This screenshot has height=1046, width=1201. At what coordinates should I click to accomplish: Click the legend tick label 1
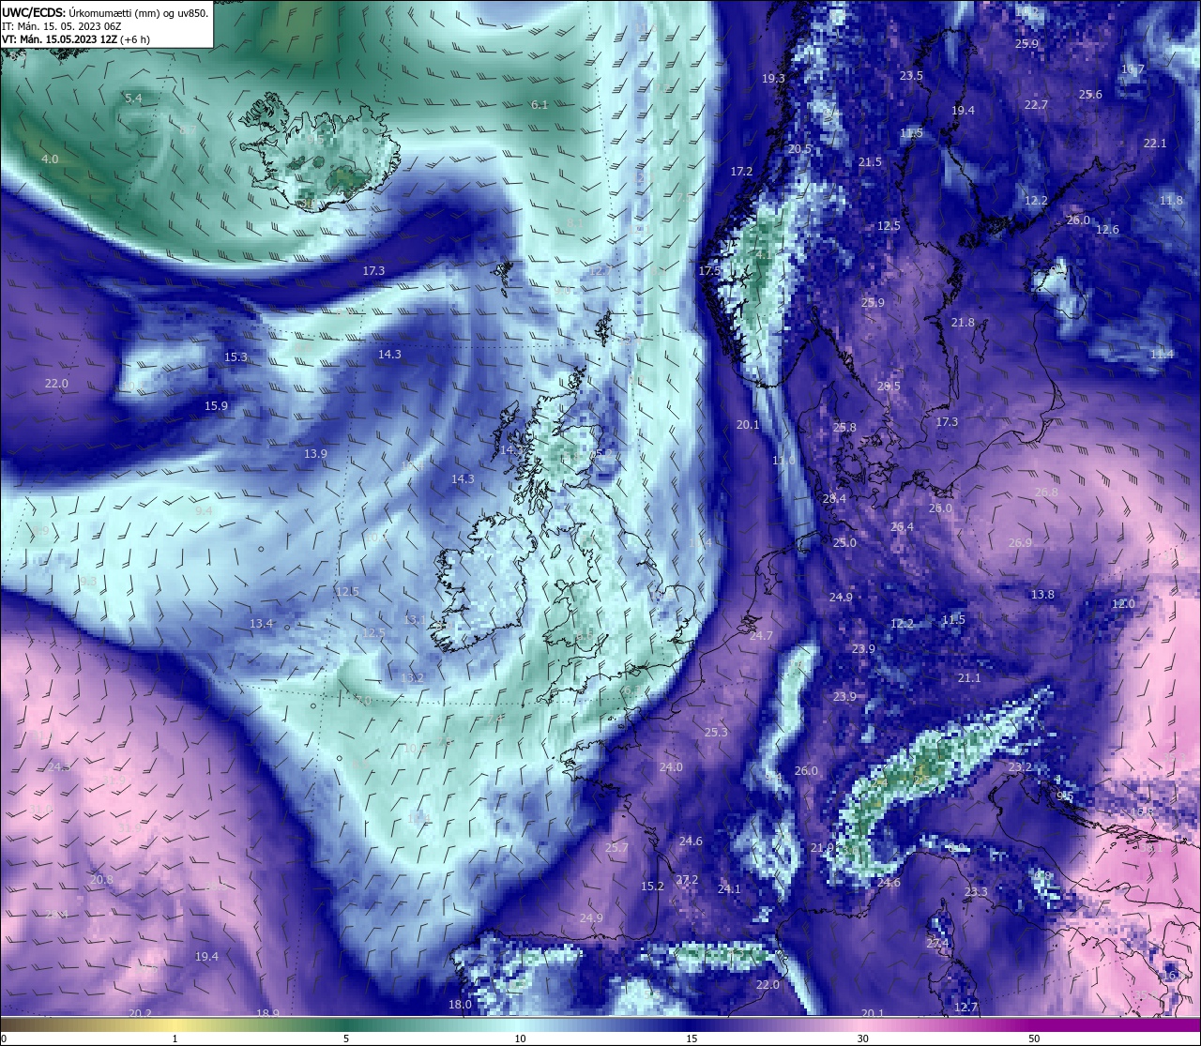click(x=175, y=1038)
